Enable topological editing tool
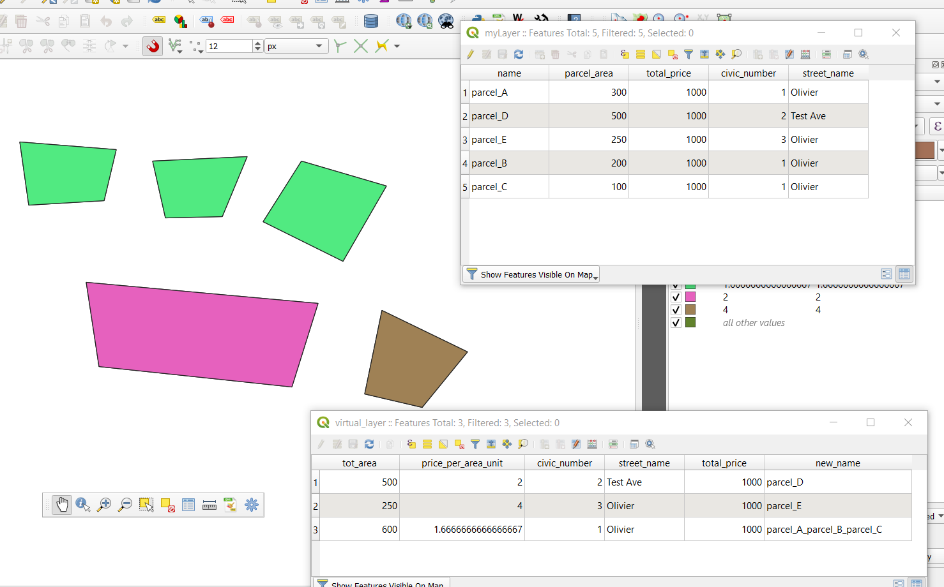The height and width of the screenshot is (587, 944). pos(340,46)
